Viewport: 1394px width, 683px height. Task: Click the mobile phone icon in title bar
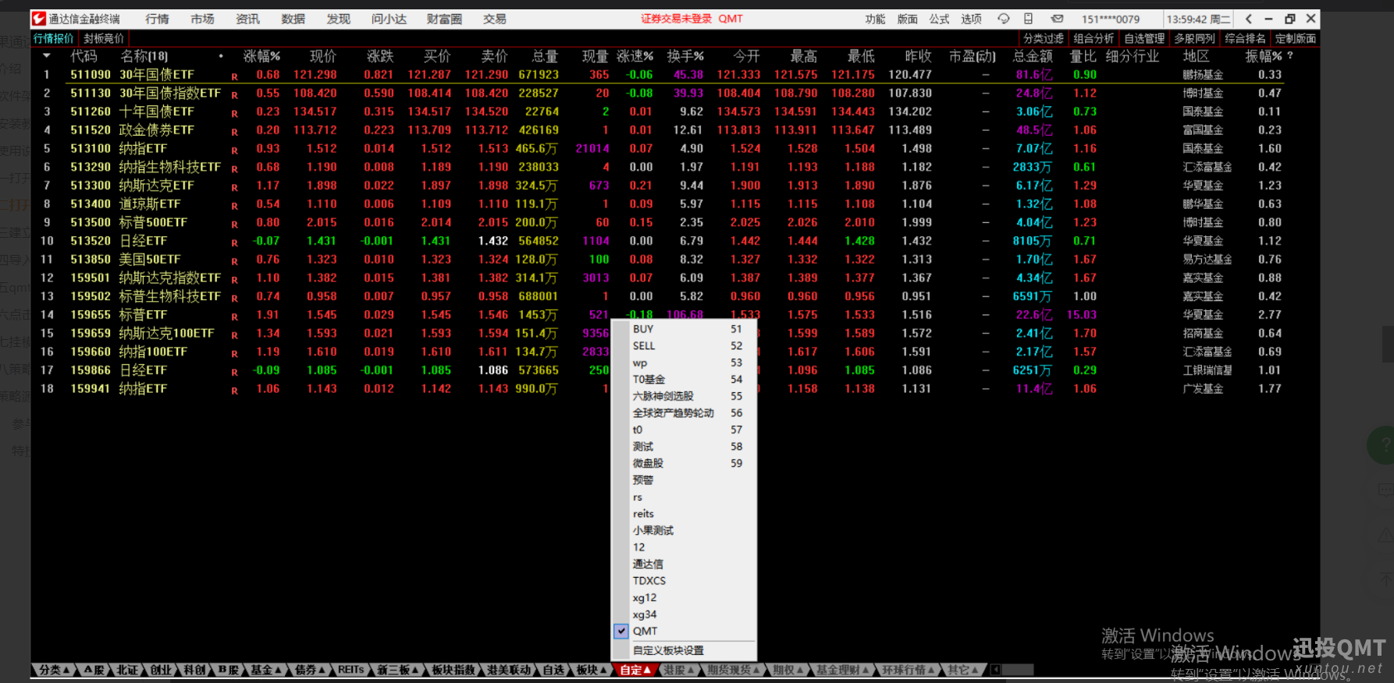coord(1029,19)
